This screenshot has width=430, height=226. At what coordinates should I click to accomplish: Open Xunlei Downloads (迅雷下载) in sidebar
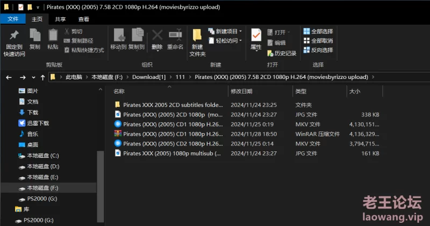[33, 123]
